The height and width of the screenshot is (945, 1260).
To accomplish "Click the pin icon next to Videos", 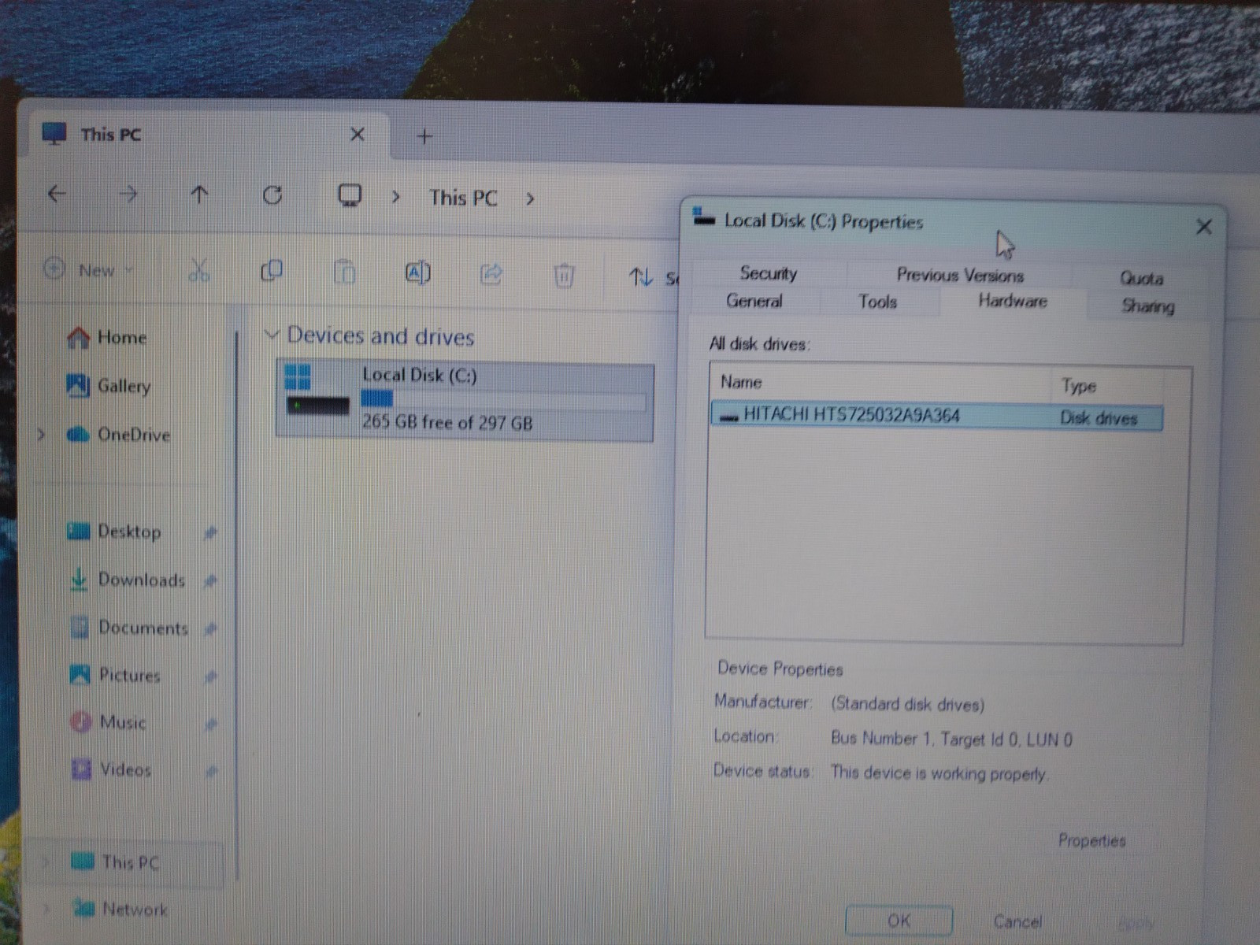I will pyautogui.click(x=211, y=772).
